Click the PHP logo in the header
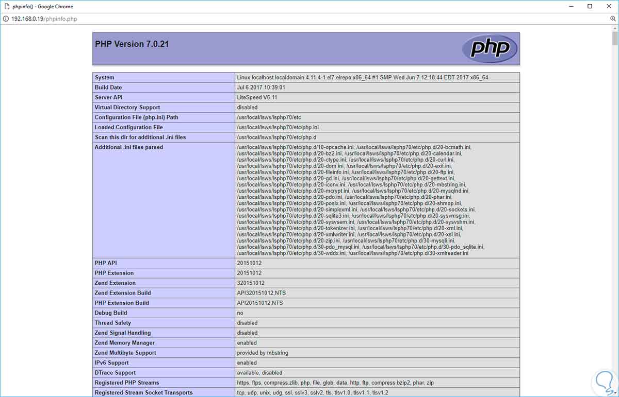 pos(490,49)
